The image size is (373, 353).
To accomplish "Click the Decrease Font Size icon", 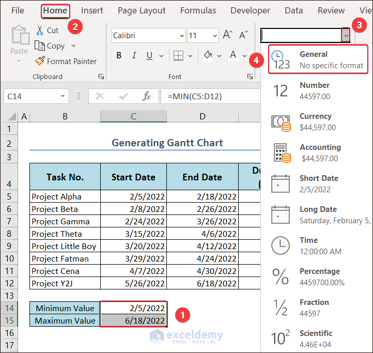I will pyautogui.click(x=243, y=35).
